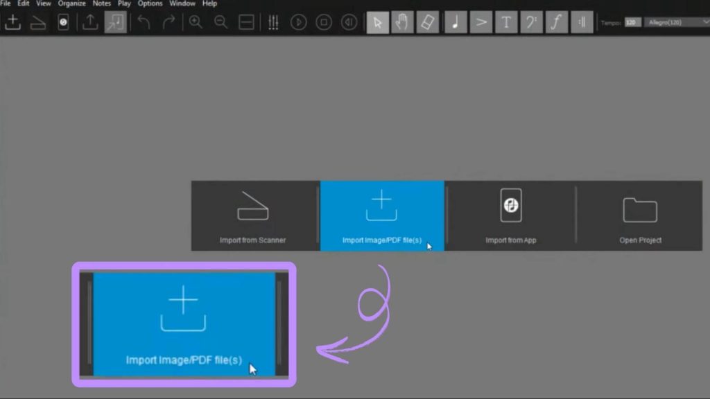This screenshot has height=399, width=710.
Task: Redo the last action
Action: [168, 22]
